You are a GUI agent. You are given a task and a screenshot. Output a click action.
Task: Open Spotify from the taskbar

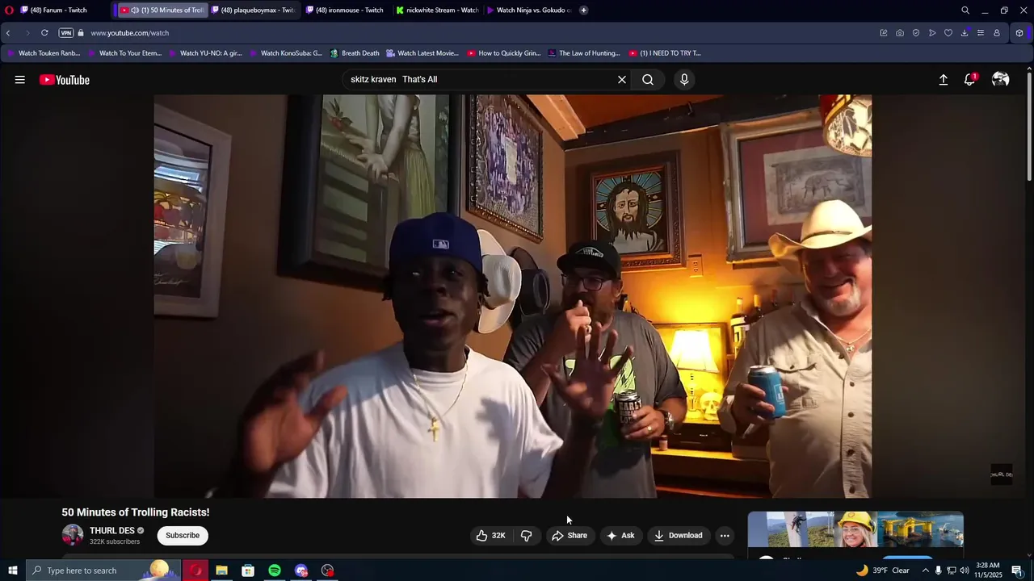275,571
